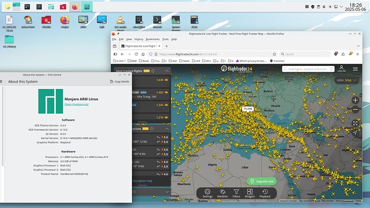
Task: Bookmark this page with the star
Action: tap(274, 54)
